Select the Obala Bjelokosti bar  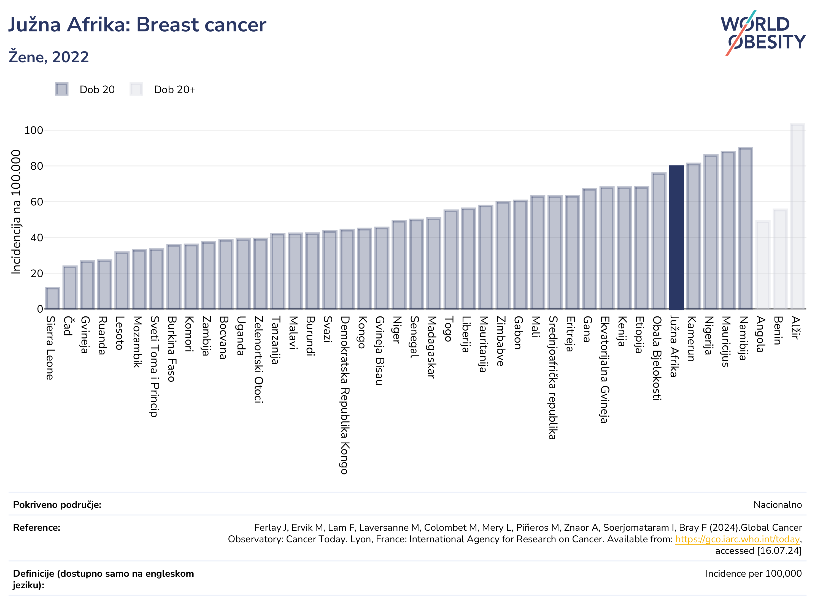(x=659, y=241)
